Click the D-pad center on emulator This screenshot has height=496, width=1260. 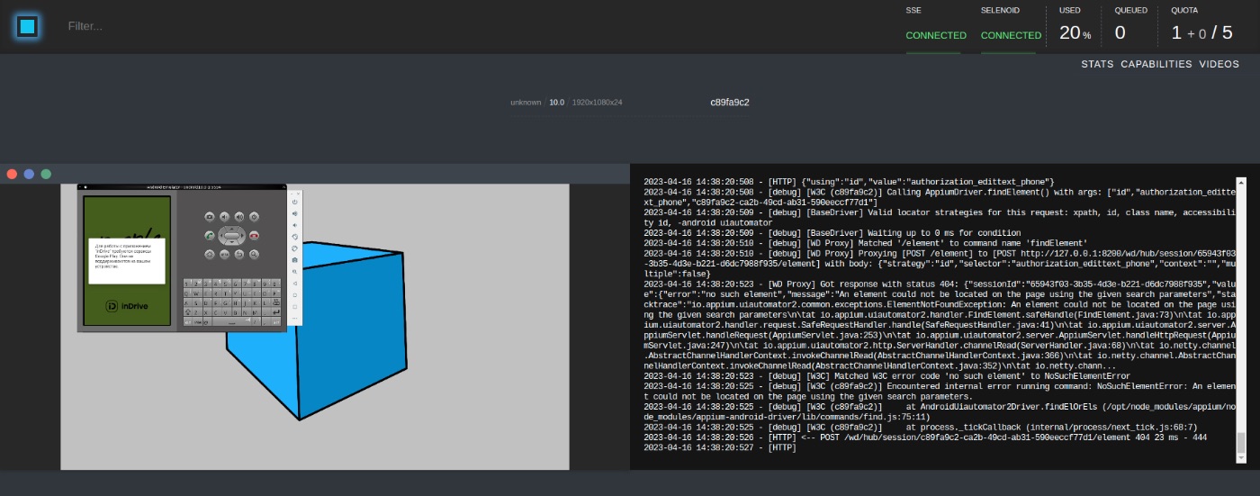pos(231,236)
